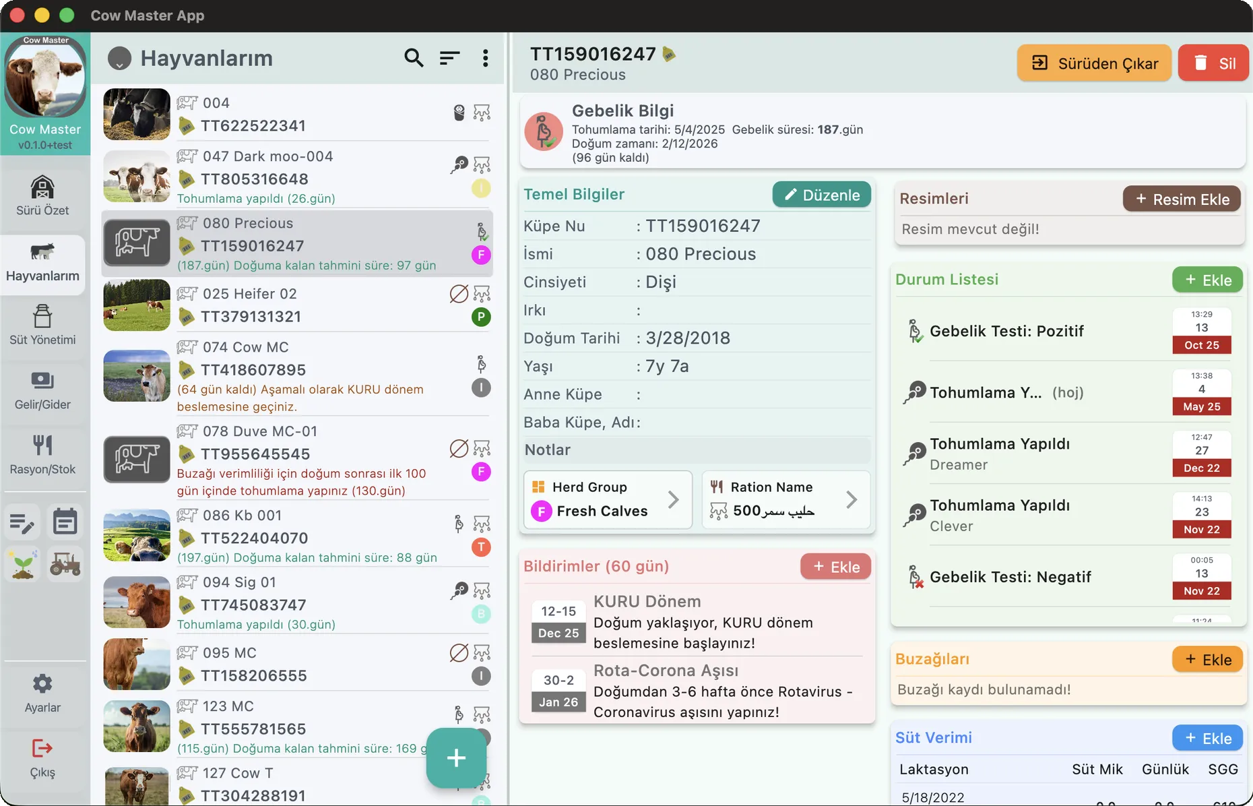Select the 074 Cow MC thumbnail

[137, 375]
